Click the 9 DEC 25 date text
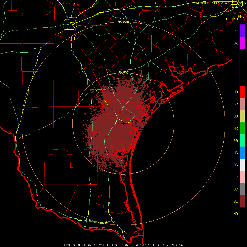This screenshot has height=247, width=247. pos(158,245)
